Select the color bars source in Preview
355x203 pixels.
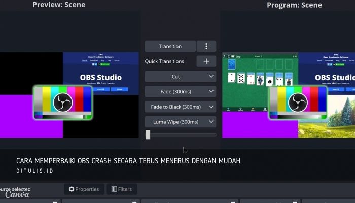point(63,103)
